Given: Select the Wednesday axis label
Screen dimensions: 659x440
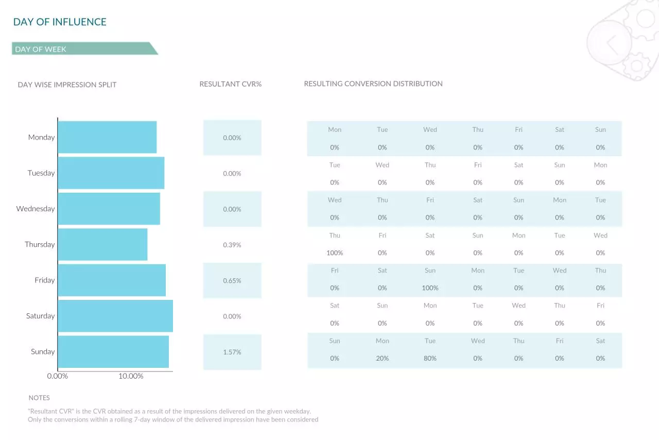Looking at the screenshot, I should point(36,209).
